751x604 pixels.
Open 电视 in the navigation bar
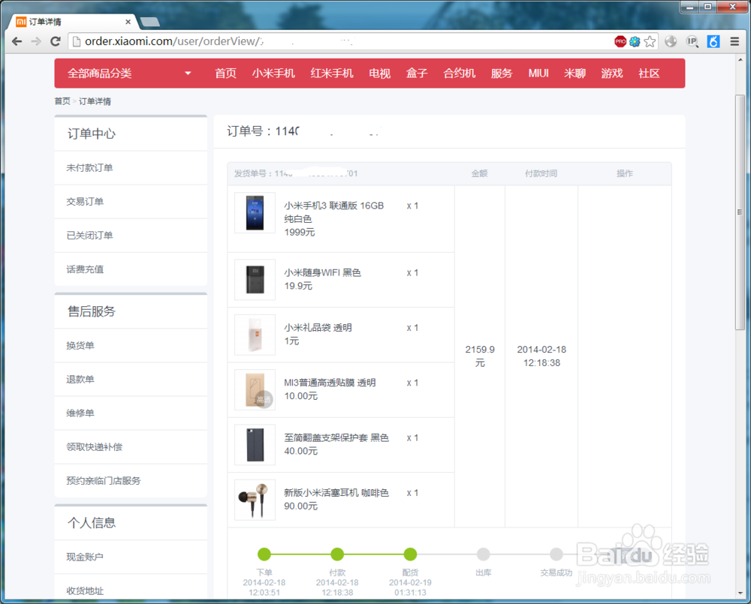pos(380,74)
